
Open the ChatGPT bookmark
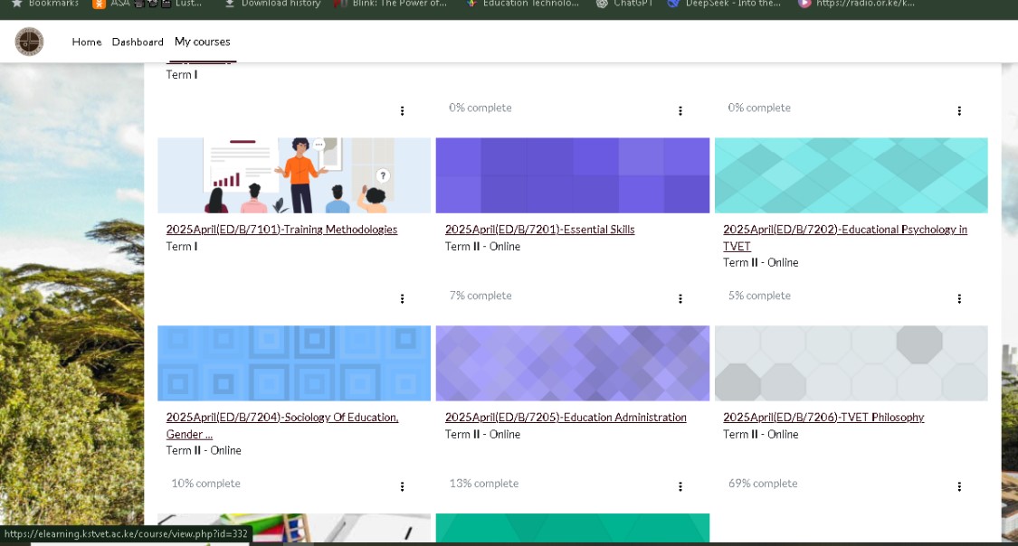[x=621, y=4]
